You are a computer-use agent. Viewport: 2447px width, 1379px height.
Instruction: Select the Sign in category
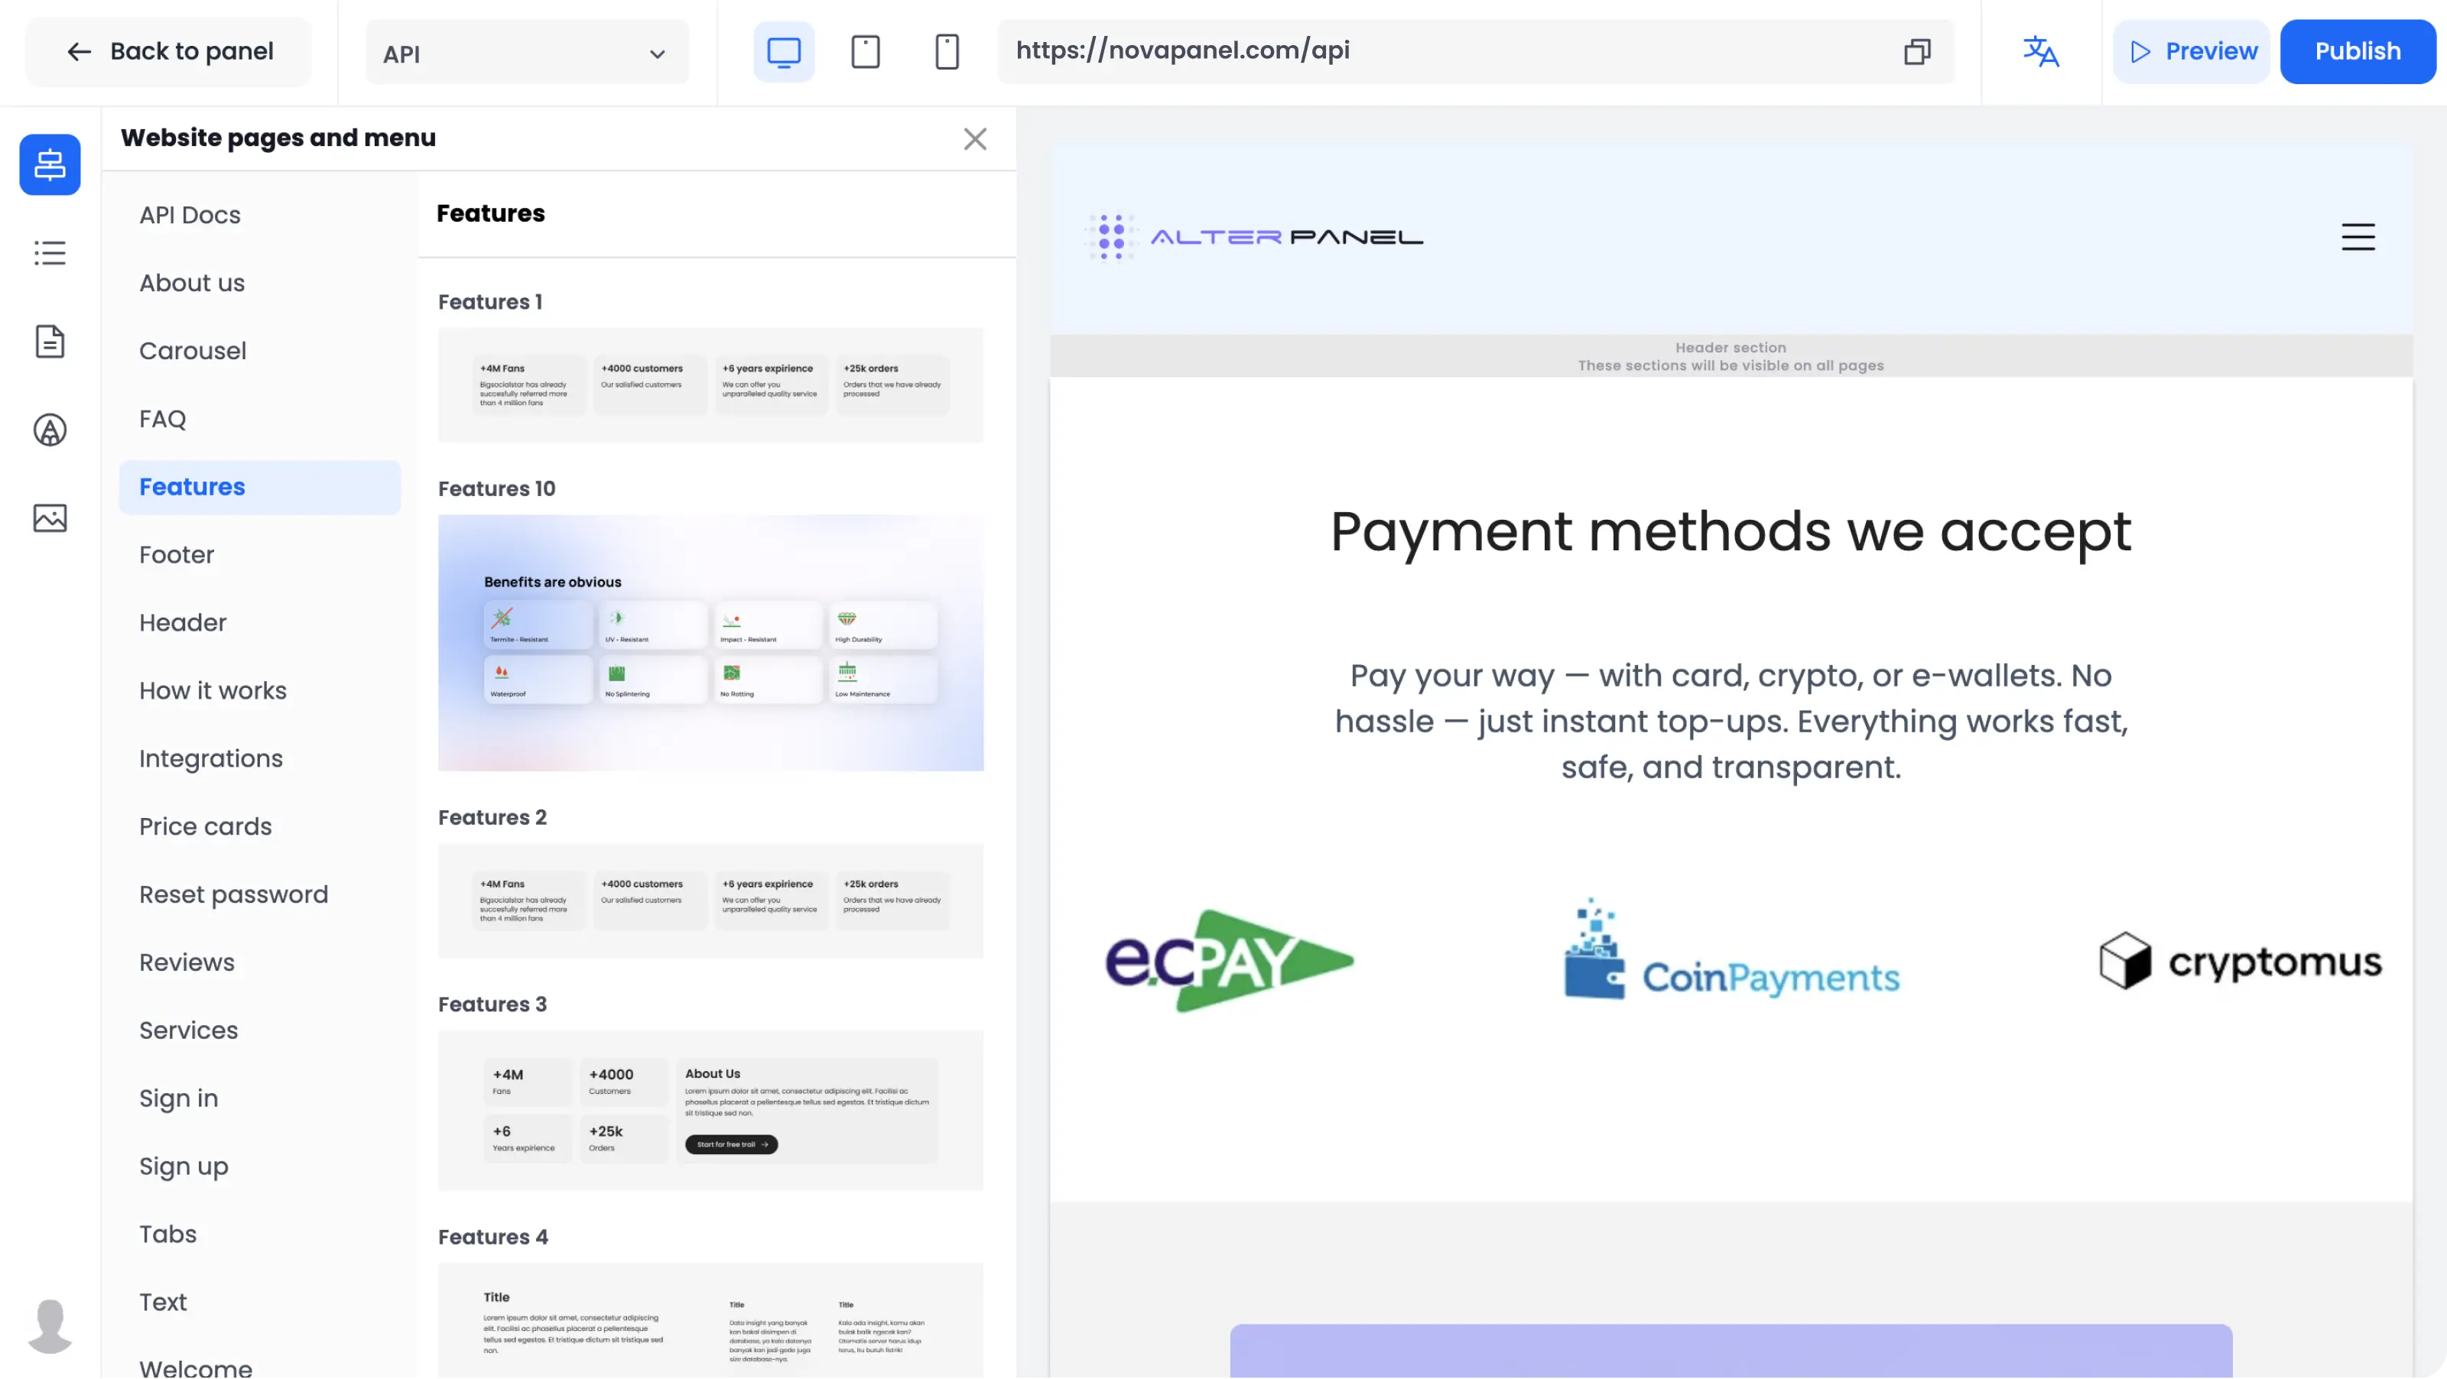tap(259, 1098)
